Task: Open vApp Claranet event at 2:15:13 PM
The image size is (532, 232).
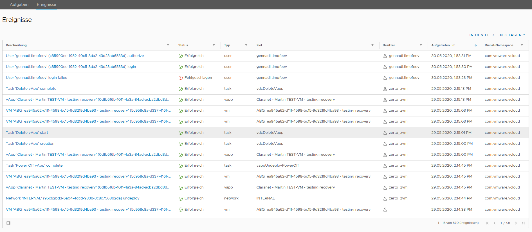Action: (x=88, y=100)
